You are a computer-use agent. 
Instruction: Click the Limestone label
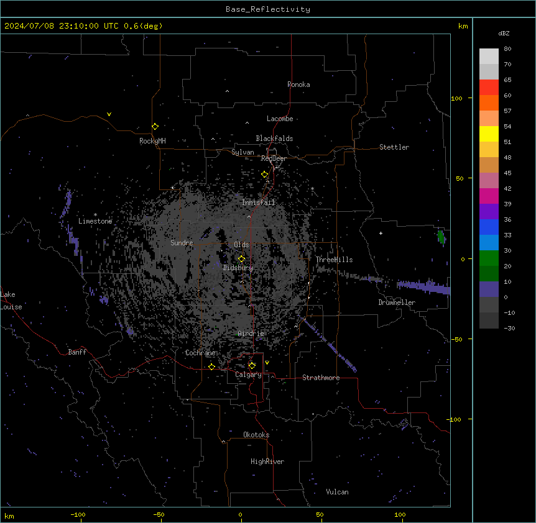point(95,221)
